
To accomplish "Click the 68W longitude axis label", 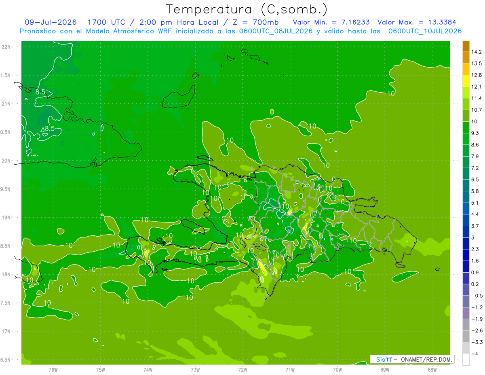I will click(432, 370).
